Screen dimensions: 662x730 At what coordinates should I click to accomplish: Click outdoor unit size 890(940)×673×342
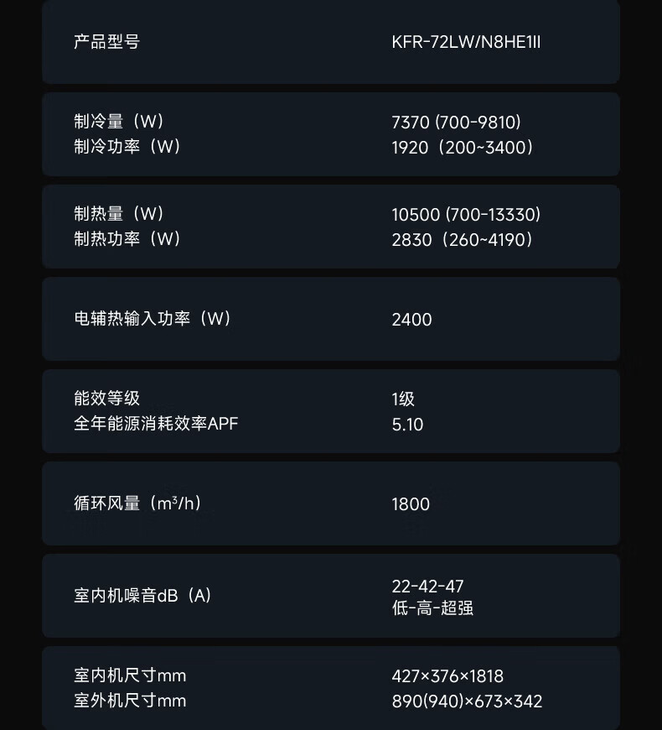(x=467, y=701)
